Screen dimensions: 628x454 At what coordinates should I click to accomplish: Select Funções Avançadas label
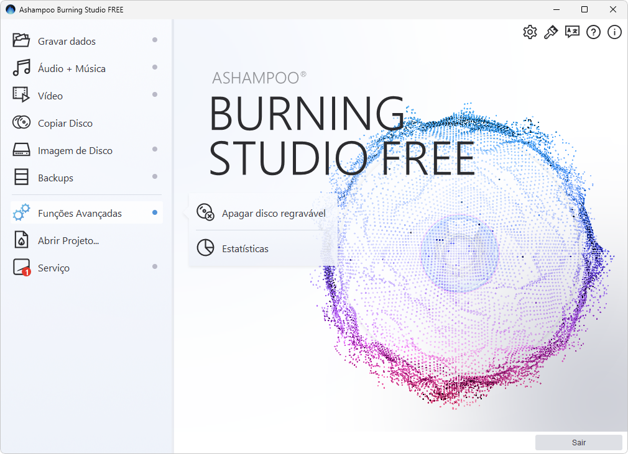click(80, 213)
